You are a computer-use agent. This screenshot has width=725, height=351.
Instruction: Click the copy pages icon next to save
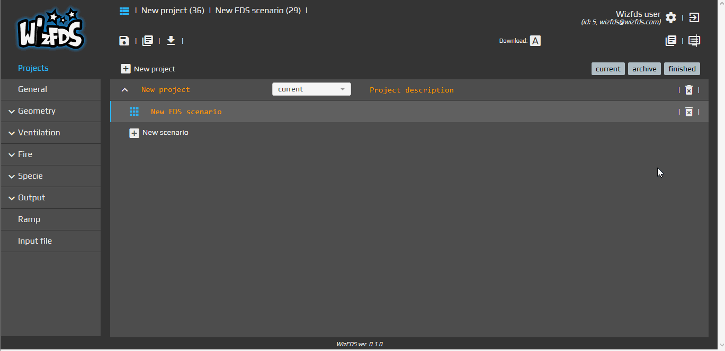tap(147, 41)
